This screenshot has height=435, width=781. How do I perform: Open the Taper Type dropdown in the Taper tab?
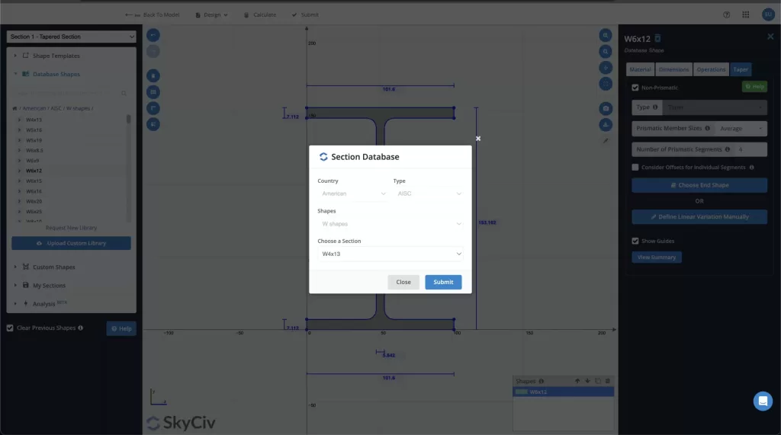click(x=715, y=107)
